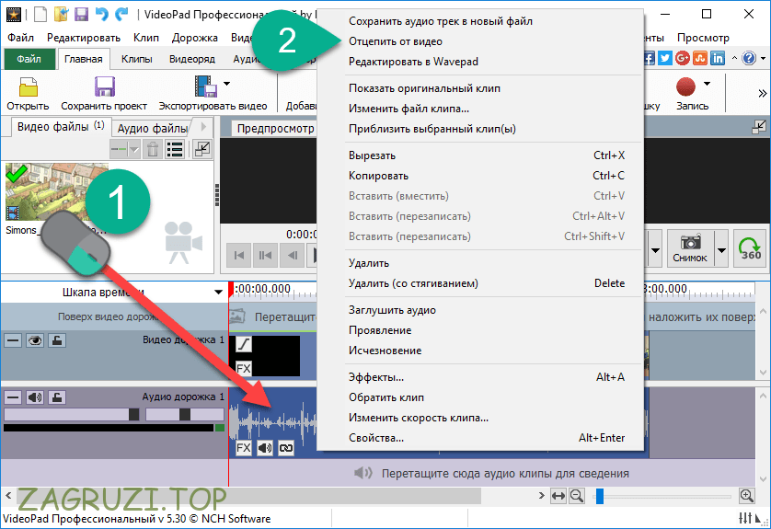Share via the LinkedIn icon
The height and width of the screenshot is (529, 771).
(718, 58)
